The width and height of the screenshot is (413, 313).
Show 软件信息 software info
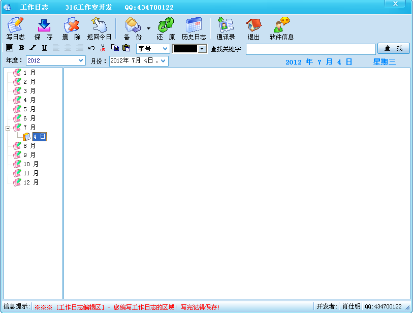(281, 28)
